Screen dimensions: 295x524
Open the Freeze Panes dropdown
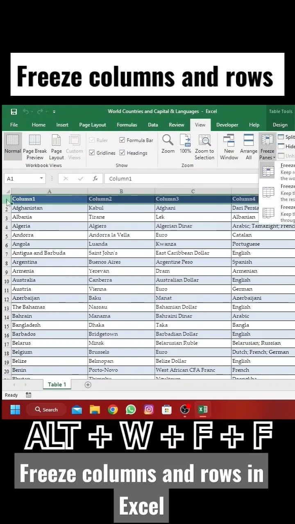[267, 147]
